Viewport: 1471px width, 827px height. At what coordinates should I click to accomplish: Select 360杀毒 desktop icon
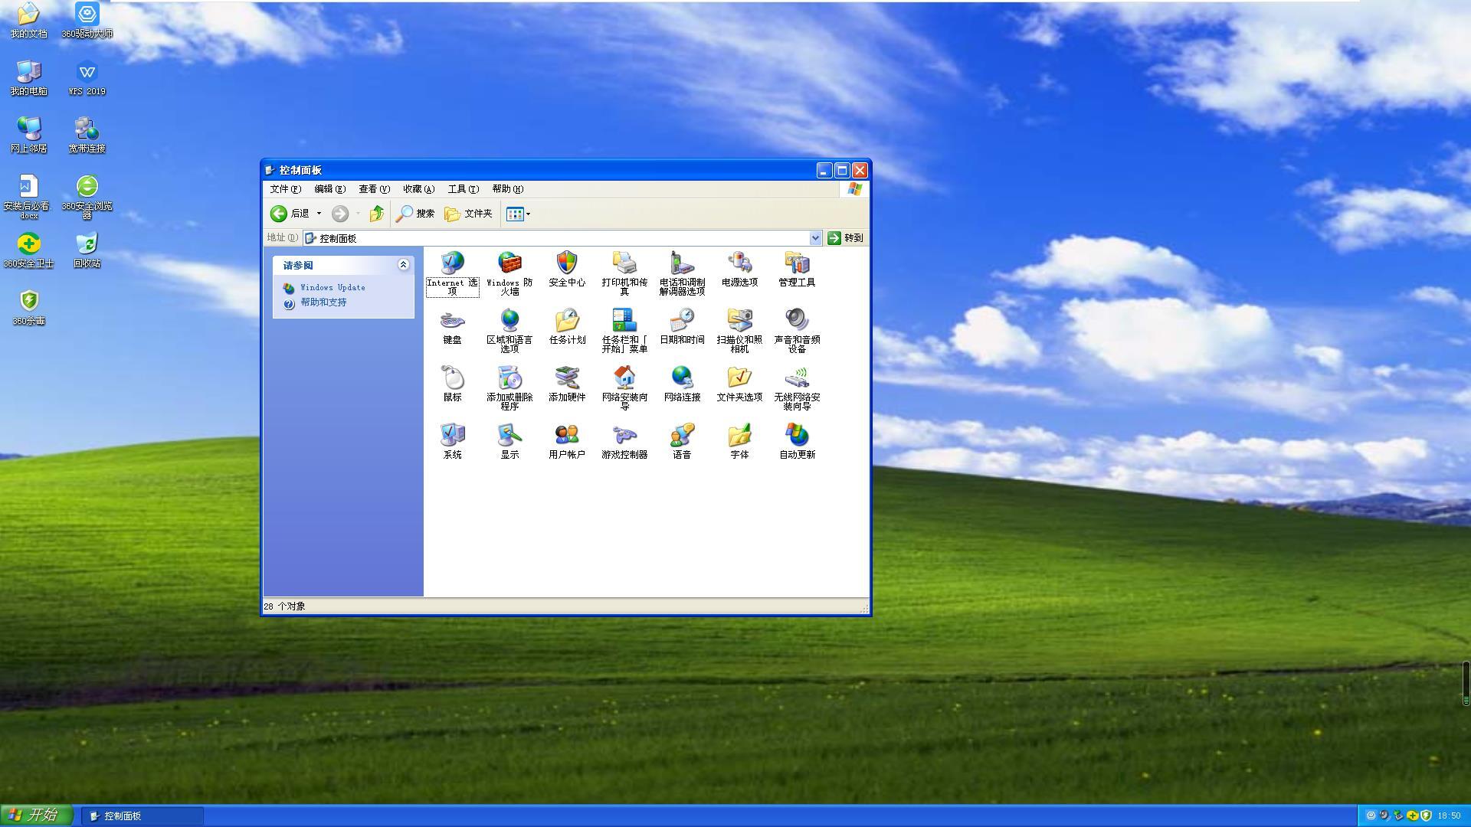[x=28, y=308]
